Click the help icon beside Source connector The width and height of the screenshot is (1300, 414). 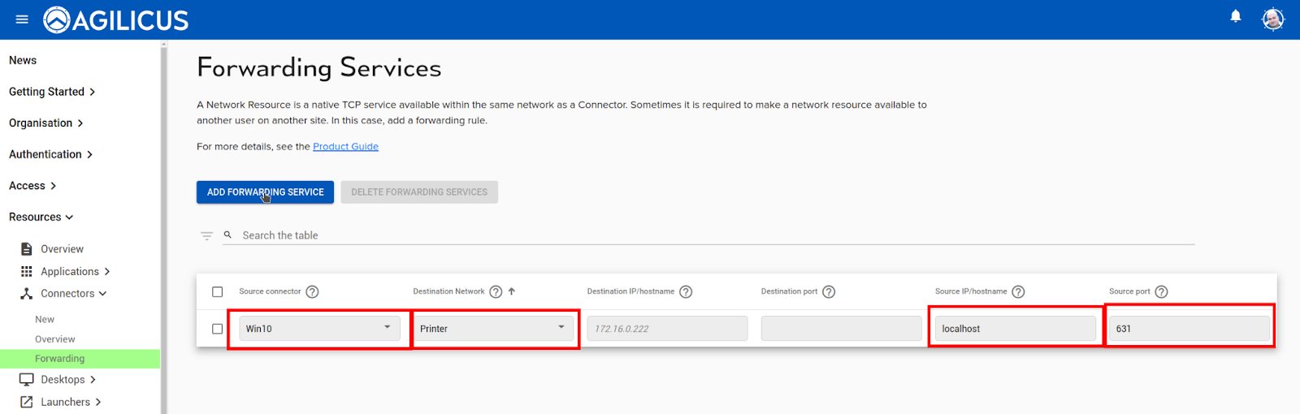pyautogui.click(x=312, y=292)
